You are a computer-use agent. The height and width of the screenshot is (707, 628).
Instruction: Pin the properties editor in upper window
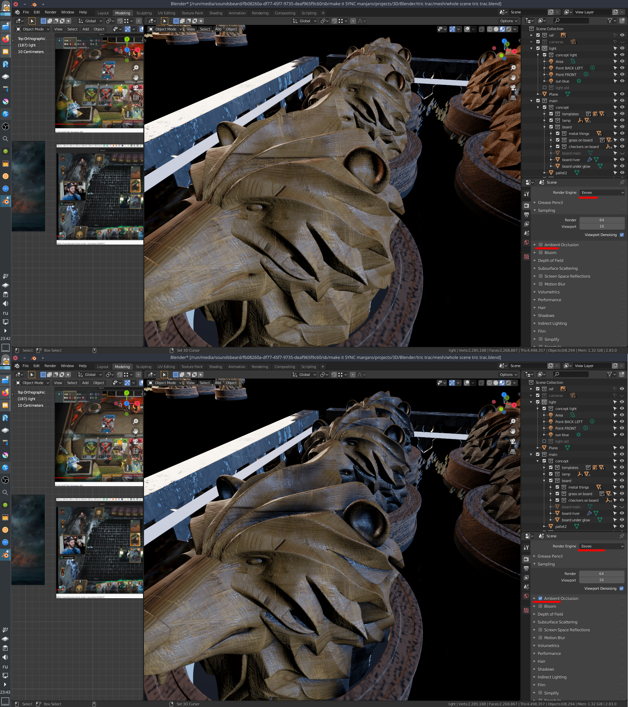(622, 182)
